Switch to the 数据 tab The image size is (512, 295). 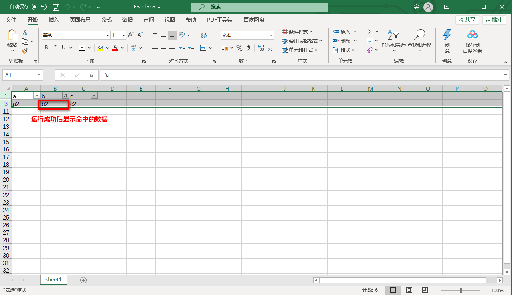pos(128,20)
